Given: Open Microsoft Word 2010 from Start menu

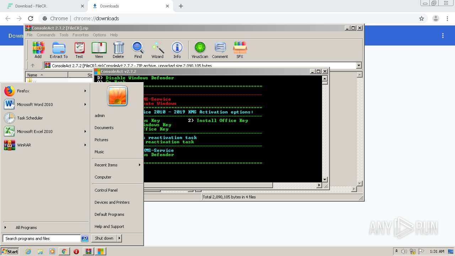Looking at the screenshot, I should [45, 105].
